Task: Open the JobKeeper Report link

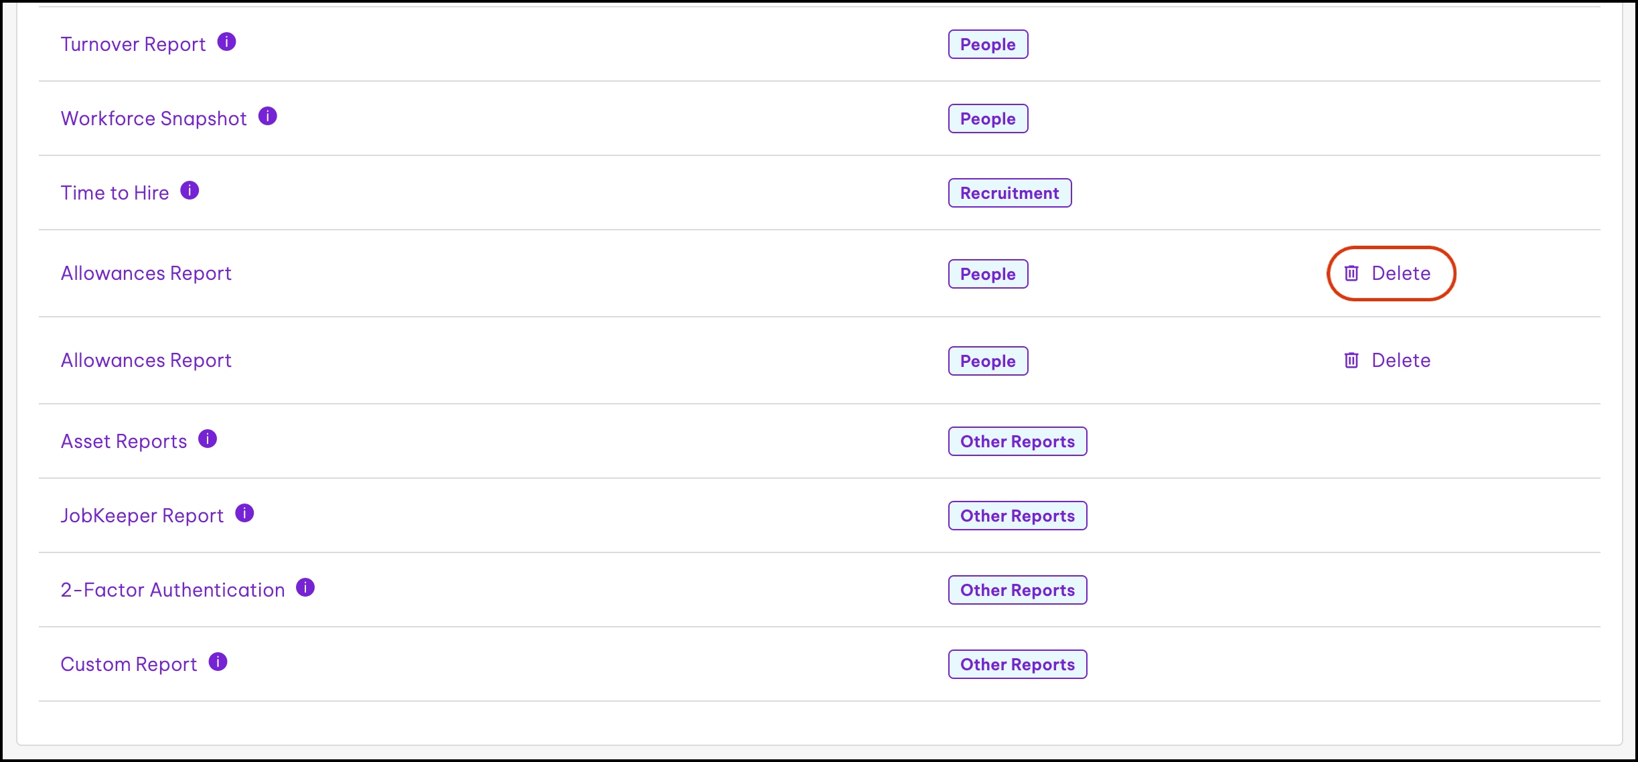Action: 142,516
